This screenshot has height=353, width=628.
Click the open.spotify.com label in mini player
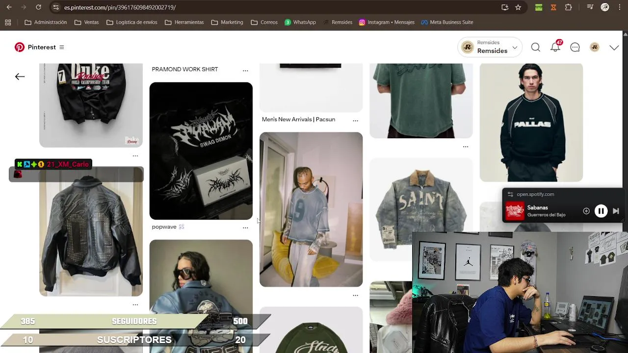pos(535,194)
